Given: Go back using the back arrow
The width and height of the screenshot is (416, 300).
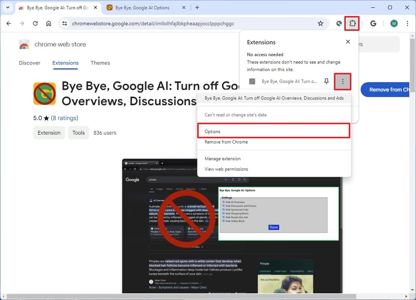Looking at the screenshot, I should [x=9, y=24].
